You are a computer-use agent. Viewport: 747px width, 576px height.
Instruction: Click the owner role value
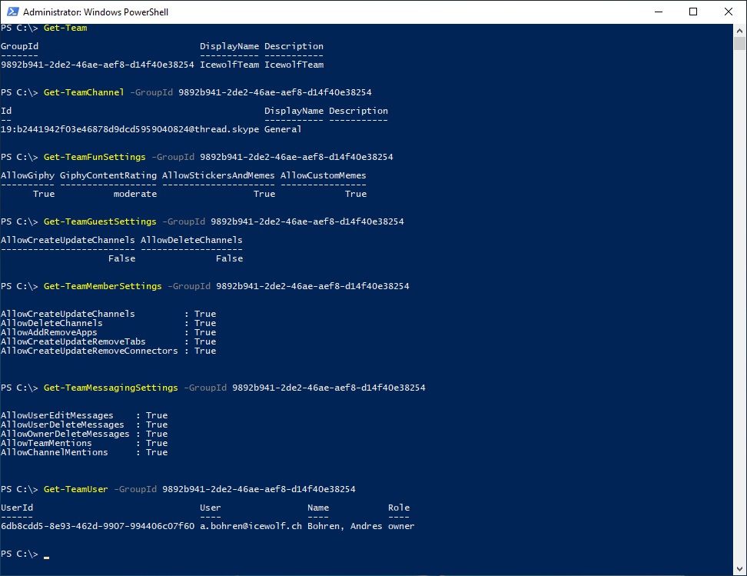(x=401, y=526)
